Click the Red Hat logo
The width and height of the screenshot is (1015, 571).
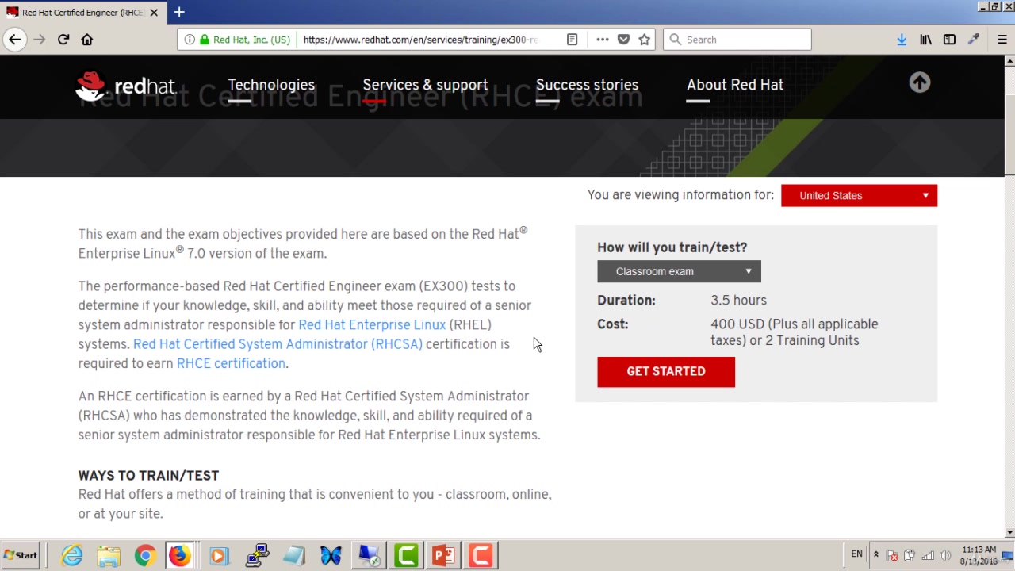[x=125, y=86]
